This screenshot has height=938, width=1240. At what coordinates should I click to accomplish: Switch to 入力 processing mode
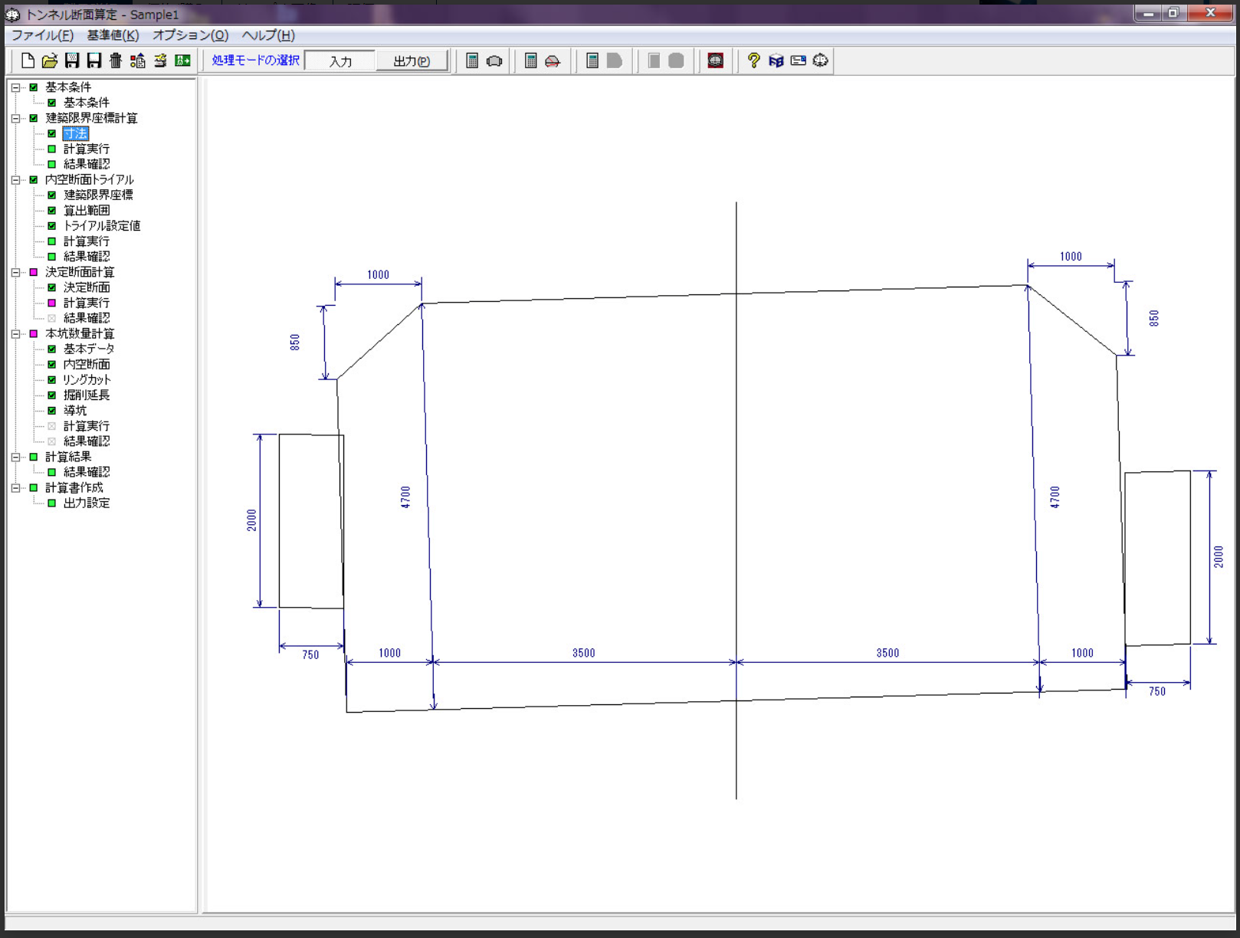[x=340, y=61]
